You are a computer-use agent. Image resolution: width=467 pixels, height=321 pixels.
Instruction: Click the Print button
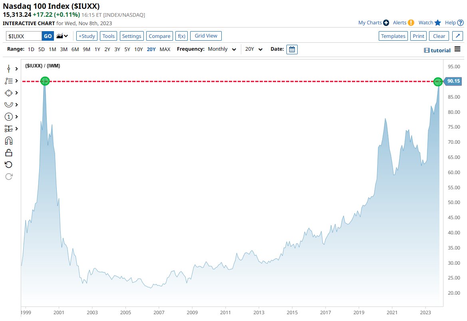[418, 36]
